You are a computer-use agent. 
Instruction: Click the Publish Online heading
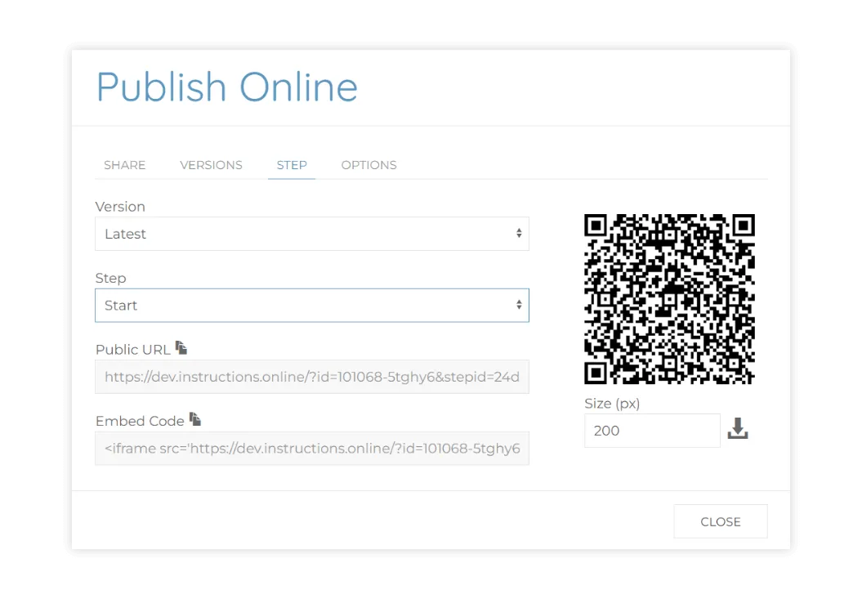(227, 87)
